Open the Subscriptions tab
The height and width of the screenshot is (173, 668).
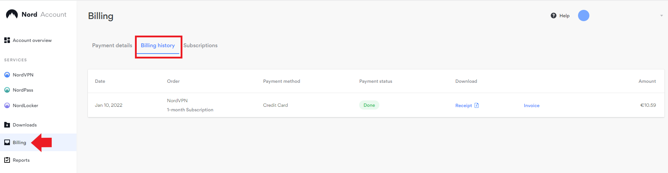click(200, 45)
